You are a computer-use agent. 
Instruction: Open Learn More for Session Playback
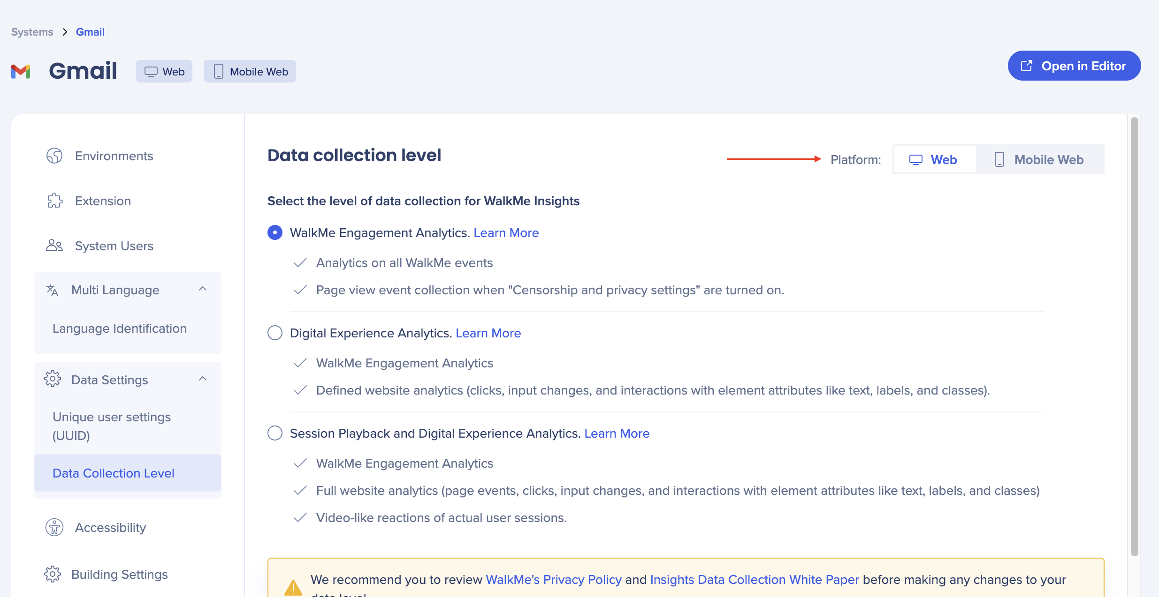pos(617,433)
